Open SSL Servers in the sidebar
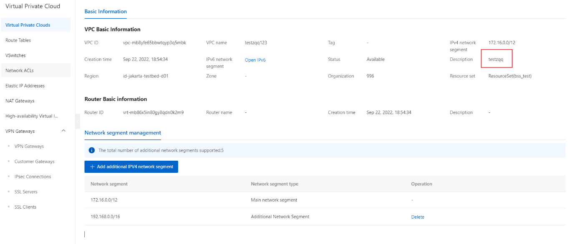The width and height of the screenshot is (575, 244). [x=26, y=192]
